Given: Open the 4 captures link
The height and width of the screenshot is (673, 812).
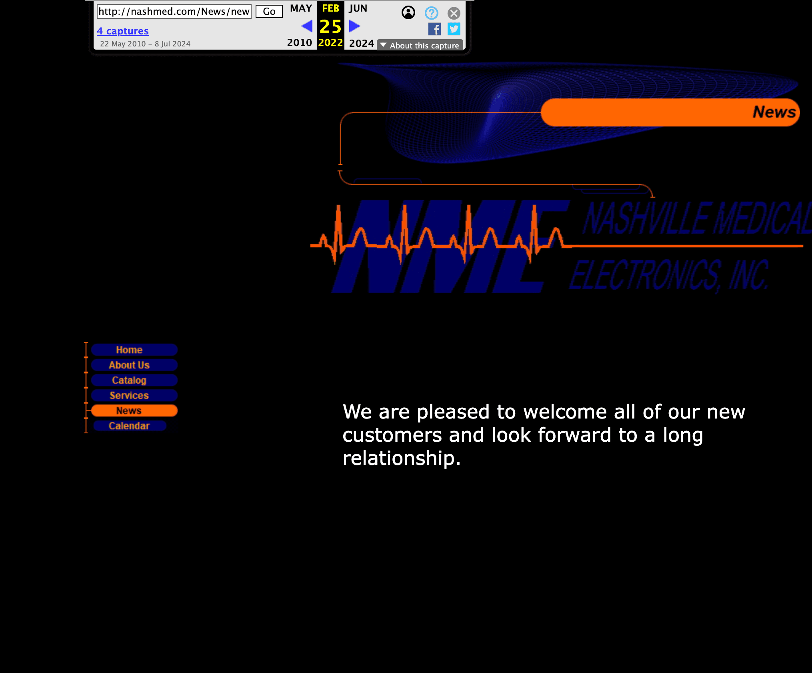Looking at the screenshot, I should point(123,31).
